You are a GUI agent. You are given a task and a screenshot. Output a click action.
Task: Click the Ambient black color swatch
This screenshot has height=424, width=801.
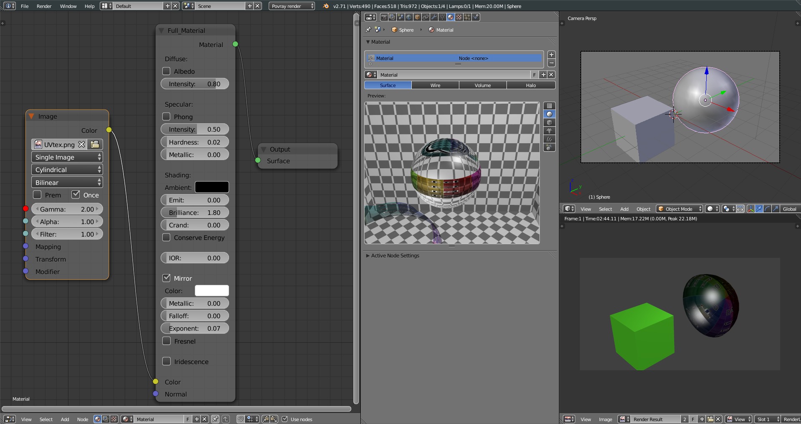pyautogui.click(x=212, y=187)
